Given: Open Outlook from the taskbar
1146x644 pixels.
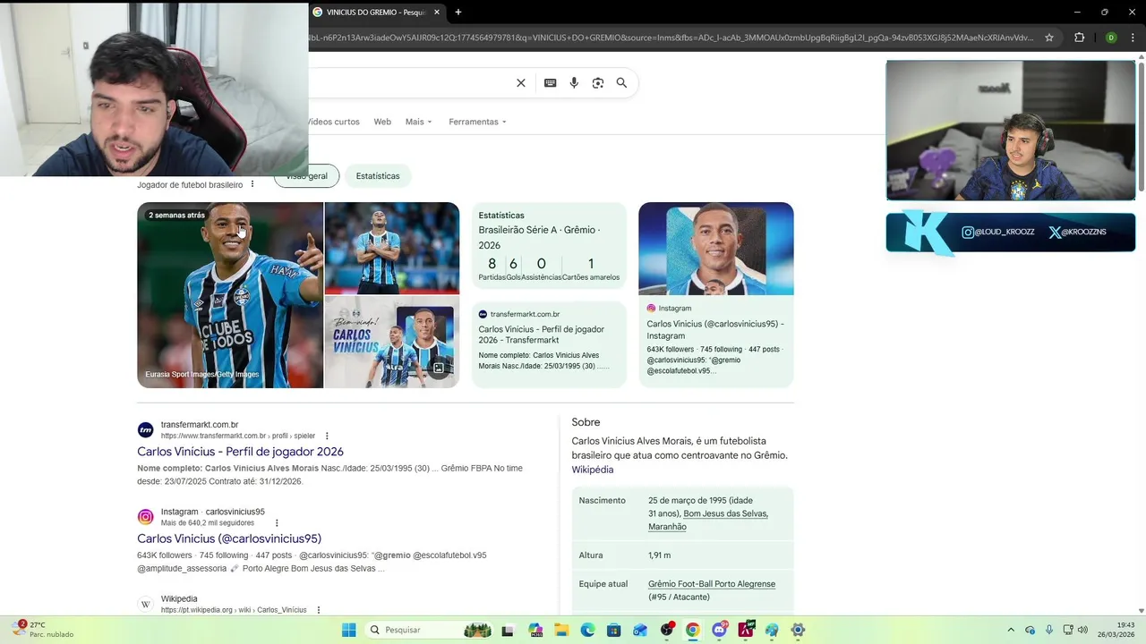Looking at the screenshot, I should pyautogui.click(x=640, y=630).
